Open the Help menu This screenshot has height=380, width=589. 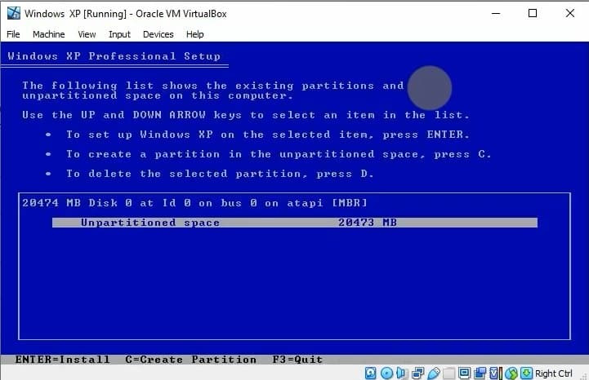coord(195,34)
